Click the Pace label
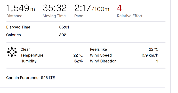Viewport: 178px width, 93px height. 79,16
